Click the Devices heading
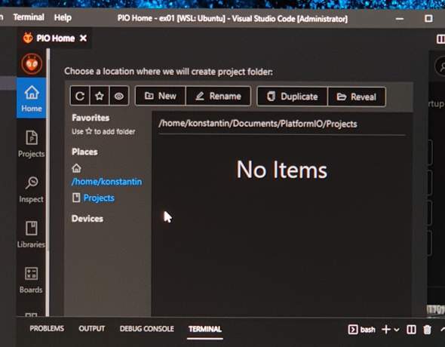The image size is (445, 347). click(87, 219)
